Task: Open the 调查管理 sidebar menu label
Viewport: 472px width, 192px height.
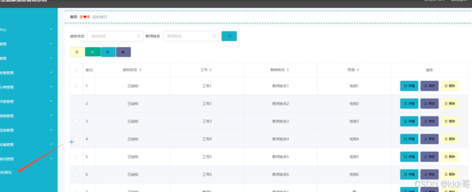Action: 7,116
